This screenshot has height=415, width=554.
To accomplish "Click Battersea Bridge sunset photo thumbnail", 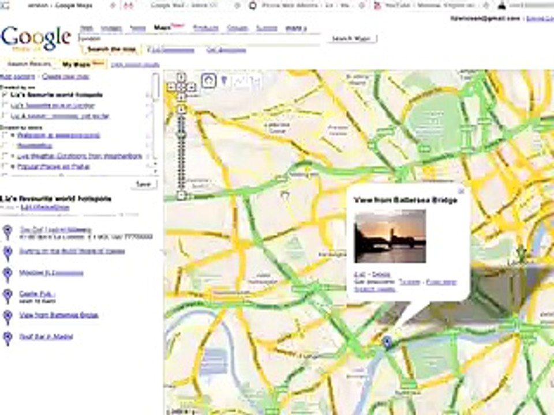I will 390,236.
